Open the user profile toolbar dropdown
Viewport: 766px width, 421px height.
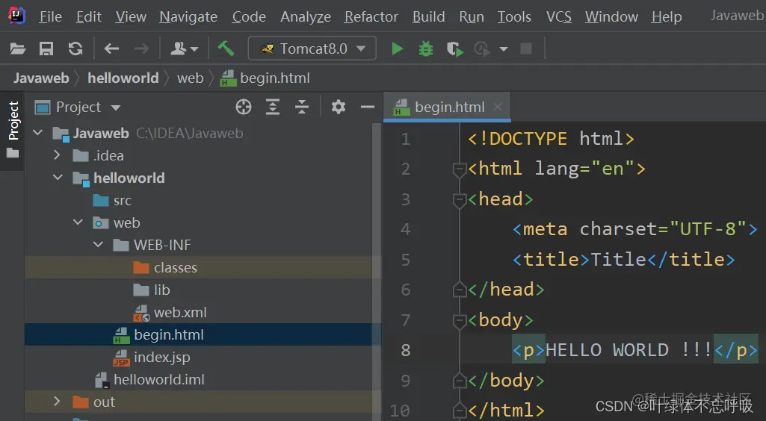tap(183, 49)
